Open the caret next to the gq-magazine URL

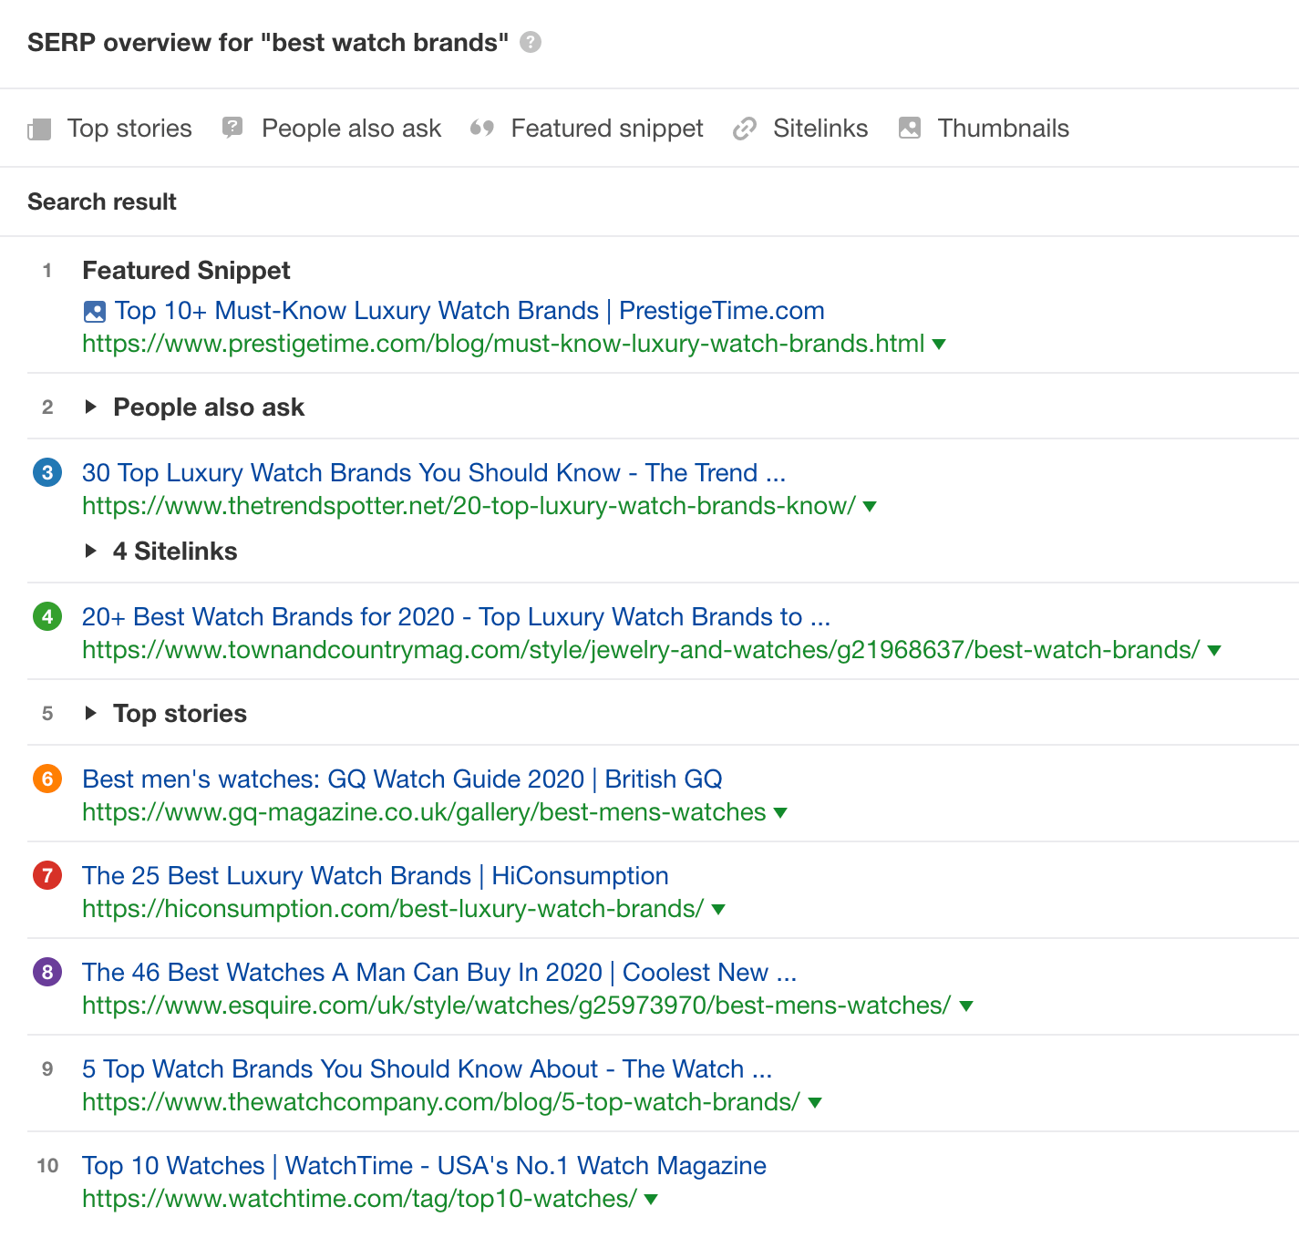(x=780, y=813)
